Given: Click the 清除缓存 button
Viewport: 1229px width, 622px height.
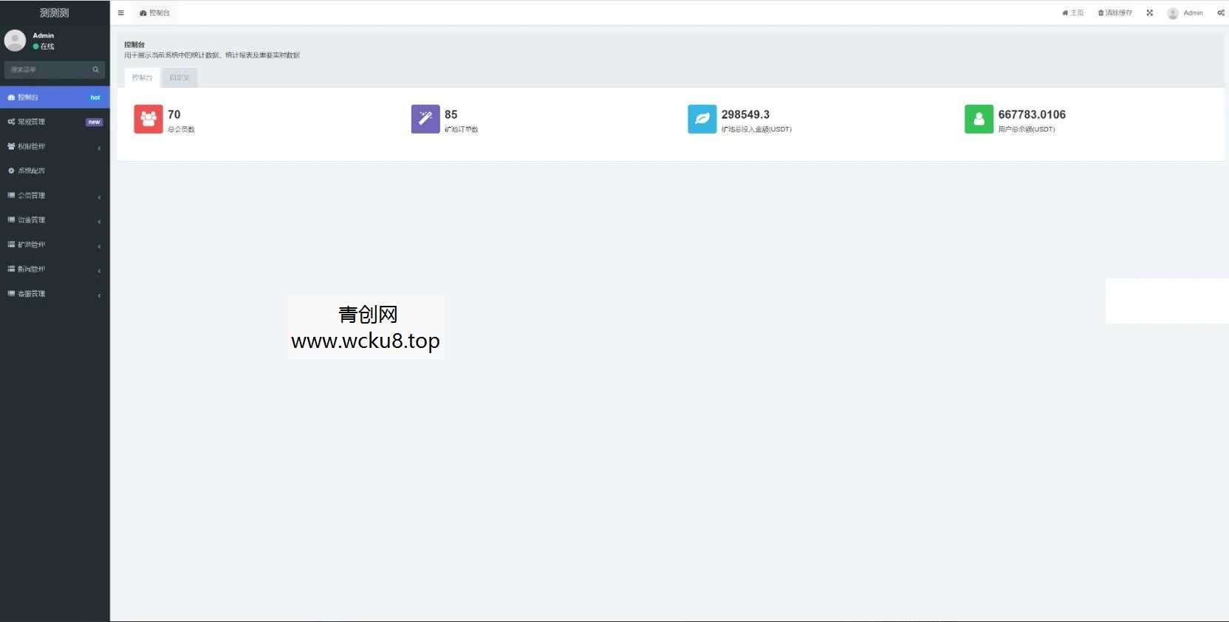Looking at the screenshot, I should click(1115, 13).
